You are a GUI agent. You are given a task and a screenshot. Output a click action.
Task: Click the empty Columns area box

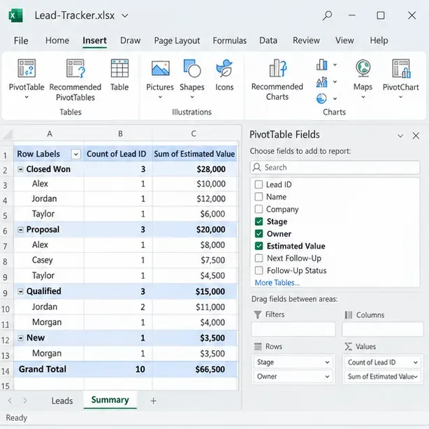click(x=382, y=329)
